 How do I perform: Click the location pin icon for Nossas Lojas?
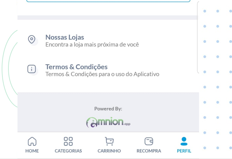click(32, 39)
